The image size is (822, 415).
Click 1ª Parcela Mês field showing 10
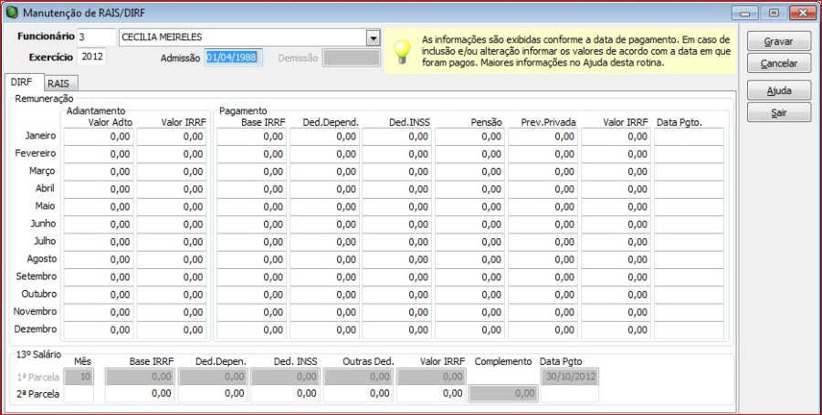(x=79, y=377)
